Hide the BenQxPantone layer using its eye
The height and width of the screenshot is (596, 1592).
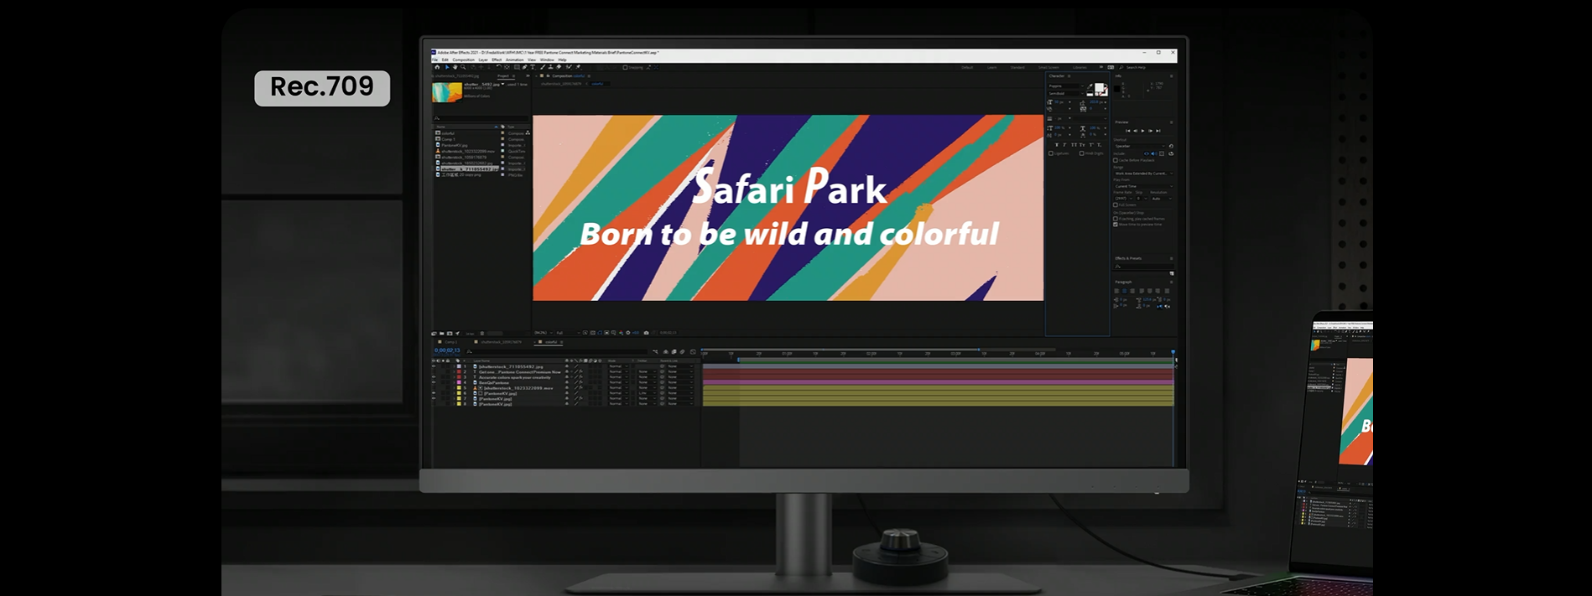tap(434, 383)
